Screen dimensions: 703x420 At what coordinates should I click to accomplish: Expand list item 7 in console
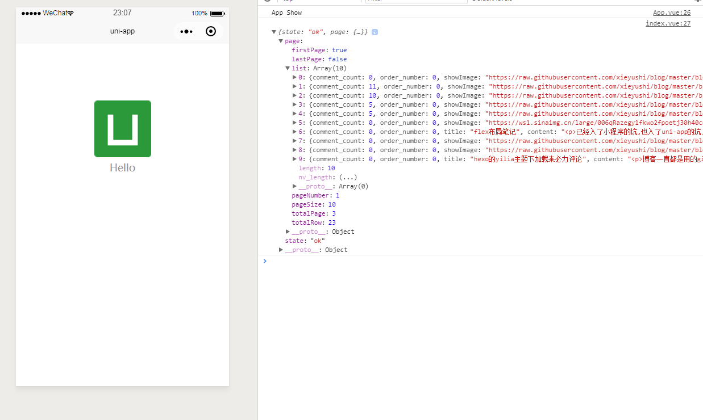(x=294, y=141)
